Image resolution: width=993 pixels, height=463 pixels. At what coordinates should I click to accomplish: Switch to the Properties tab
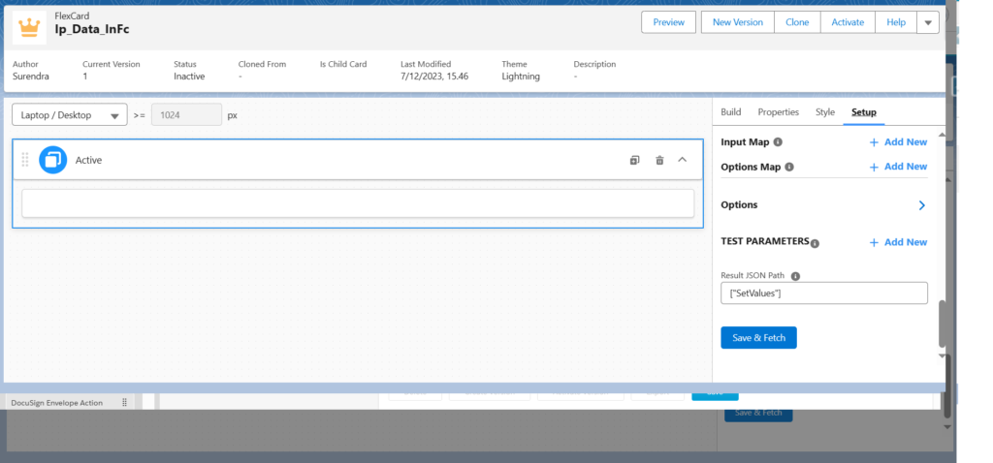[779, 112]
